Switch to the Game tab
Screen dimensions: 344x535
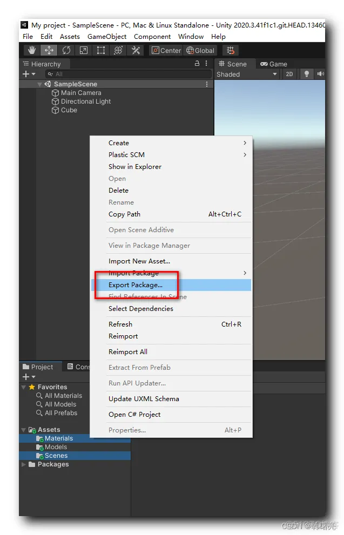point(274,64)
